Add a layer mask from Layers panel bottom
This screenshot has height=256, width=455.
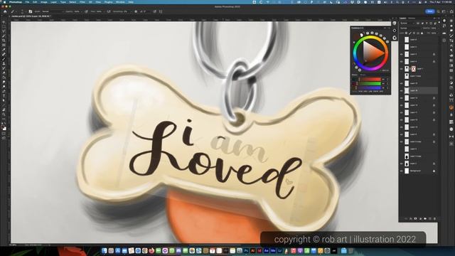415,218
